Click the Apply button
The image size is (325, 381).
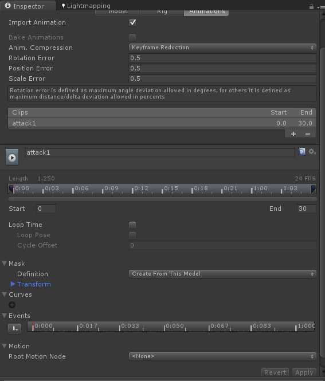pos(304,372)
